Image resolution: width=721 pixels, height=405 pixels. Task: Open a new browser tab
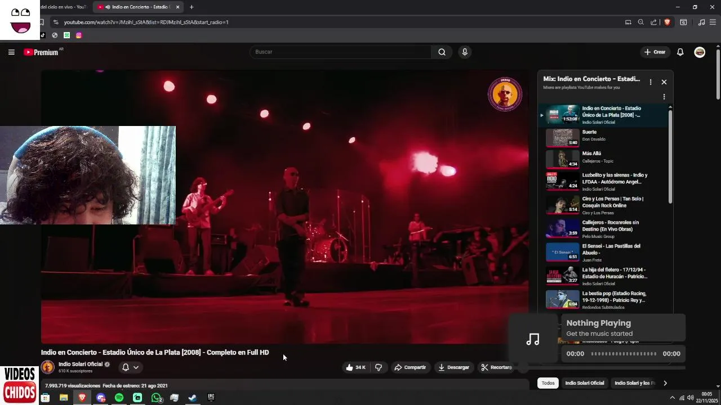(192, 7)
